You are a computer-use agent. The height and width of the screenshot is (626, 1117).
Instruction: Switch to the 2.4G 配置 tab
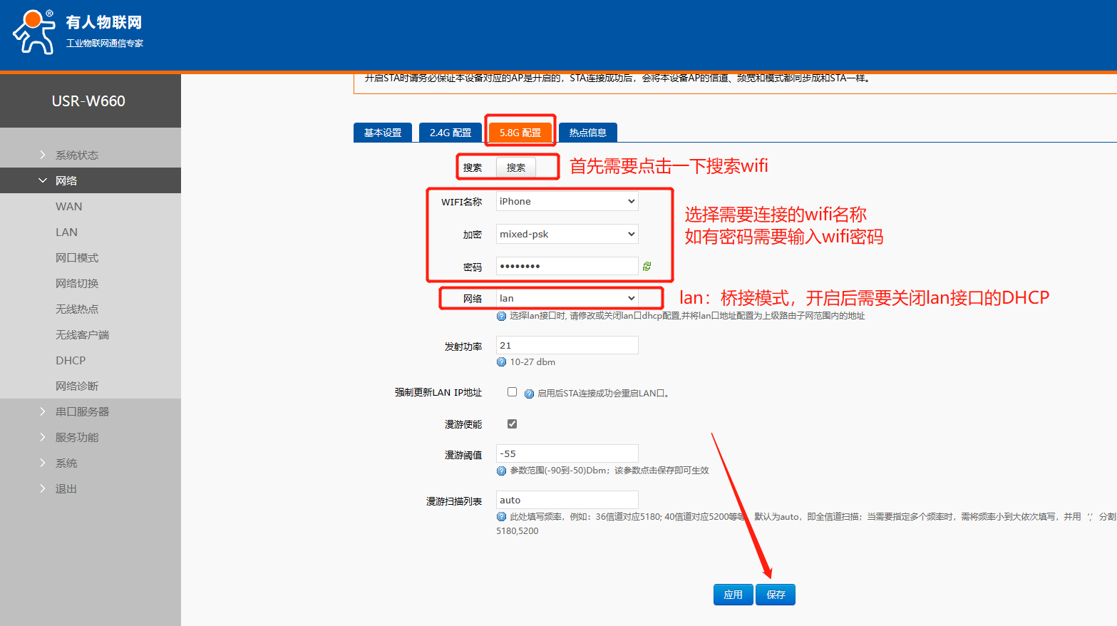[451, 133]
